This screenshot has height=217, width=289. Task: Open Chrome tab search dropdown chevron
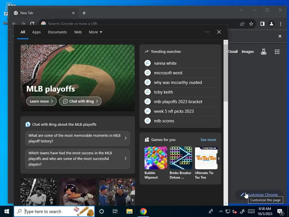pos(241,10)
